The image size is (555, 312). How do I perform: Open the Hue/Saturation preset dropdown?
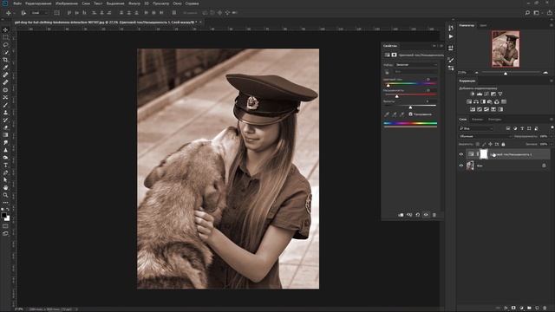[416, 65]
